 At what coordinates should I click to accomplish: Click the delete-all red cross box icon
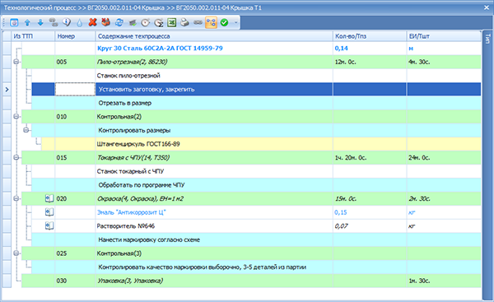pos(106,22)
